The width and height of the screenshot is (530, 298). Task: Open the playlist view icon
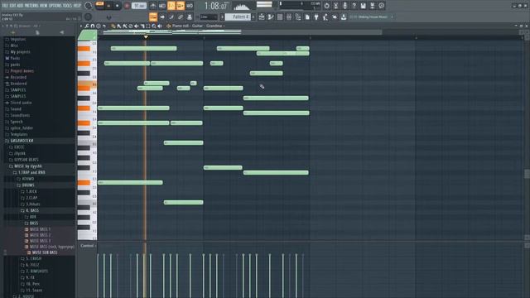262,17
